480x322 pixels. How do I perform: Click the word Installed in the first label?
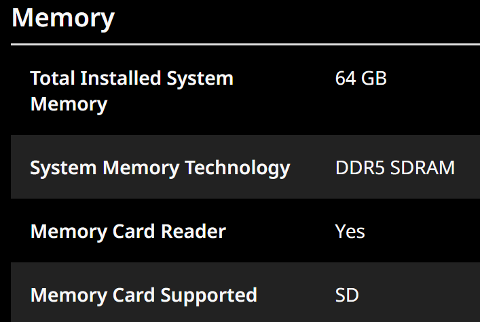tap(121, 78)
